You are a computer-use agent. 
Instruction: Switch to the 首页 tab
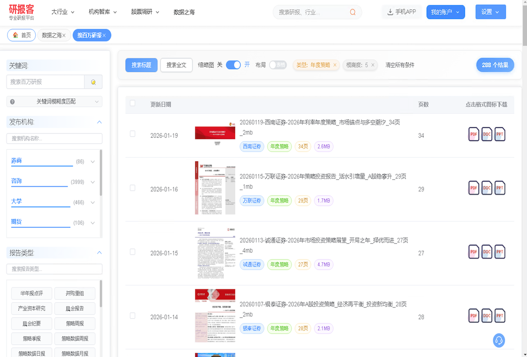click(x=22, y=35)
